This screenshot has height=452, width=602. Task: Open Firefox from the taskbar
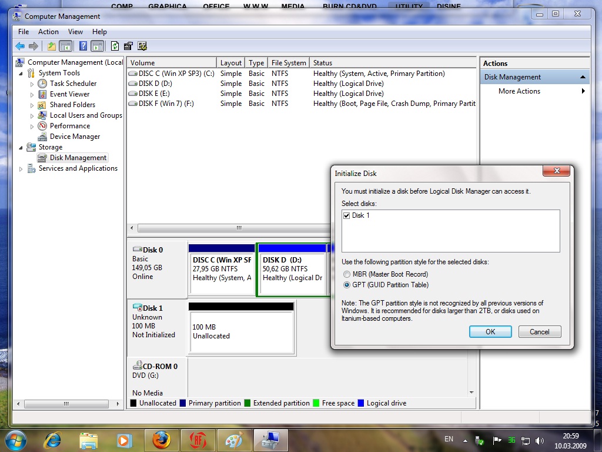161,440
